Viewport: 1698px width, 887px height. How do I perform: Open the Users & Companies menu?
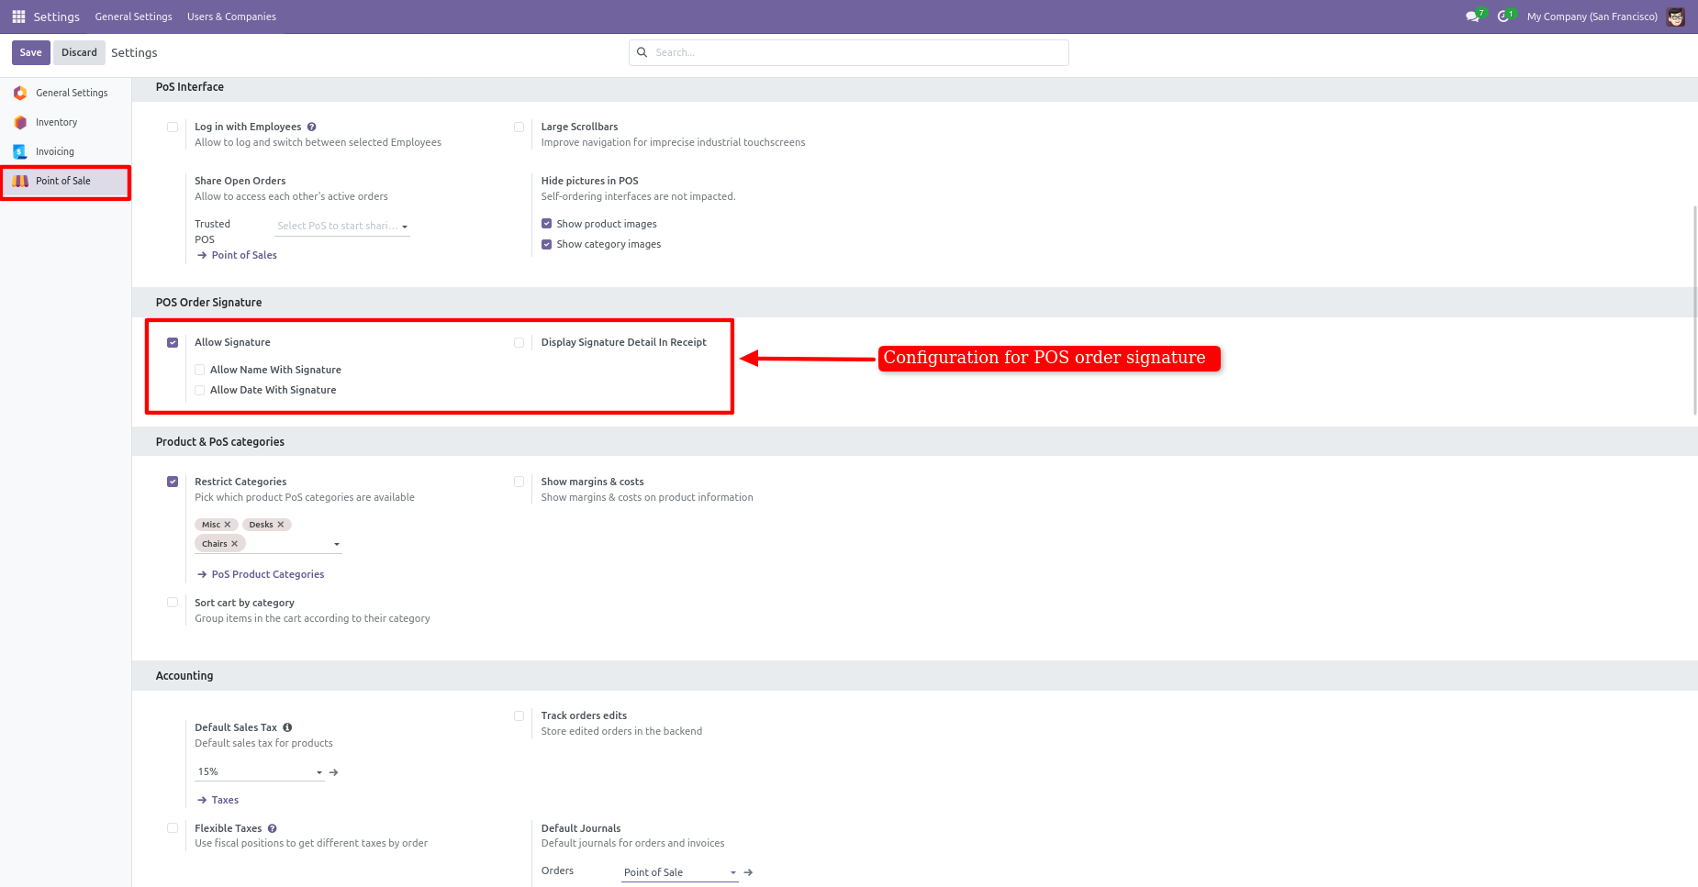[x=231, y=17]
